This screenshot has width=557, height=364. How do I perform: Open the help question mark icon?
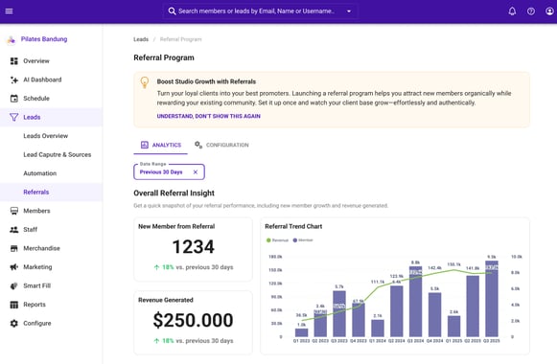tap(531, 11)
